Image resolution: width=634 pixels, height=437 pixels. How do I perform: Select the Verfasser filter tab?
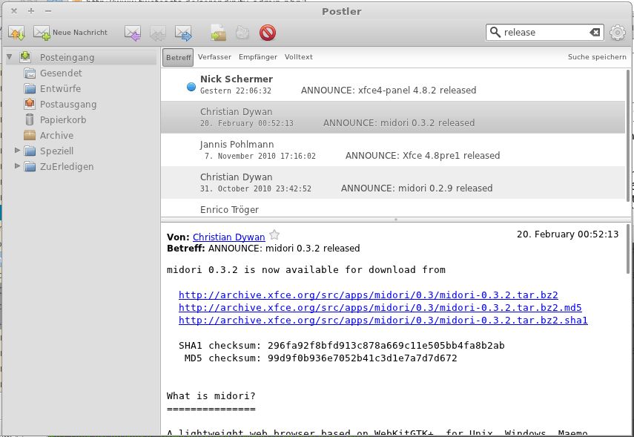tap(216, 56)
